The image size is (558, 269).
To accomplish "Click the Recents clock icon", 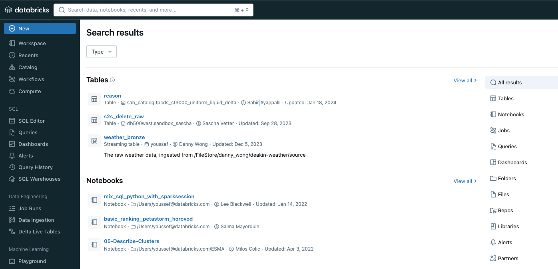I will 12,55.
